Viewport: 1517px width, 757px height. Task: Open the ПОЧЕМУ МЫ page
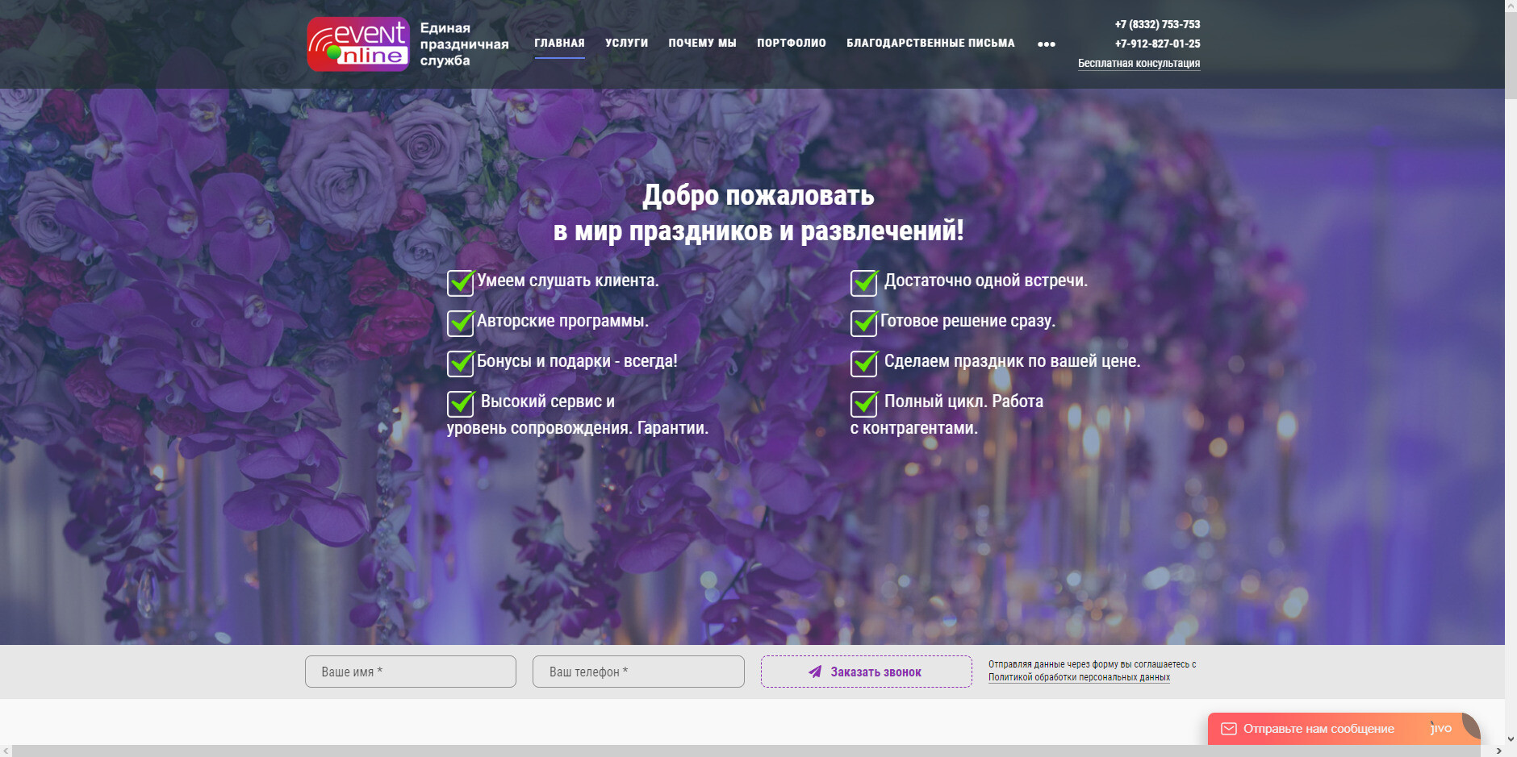(702, 44)
